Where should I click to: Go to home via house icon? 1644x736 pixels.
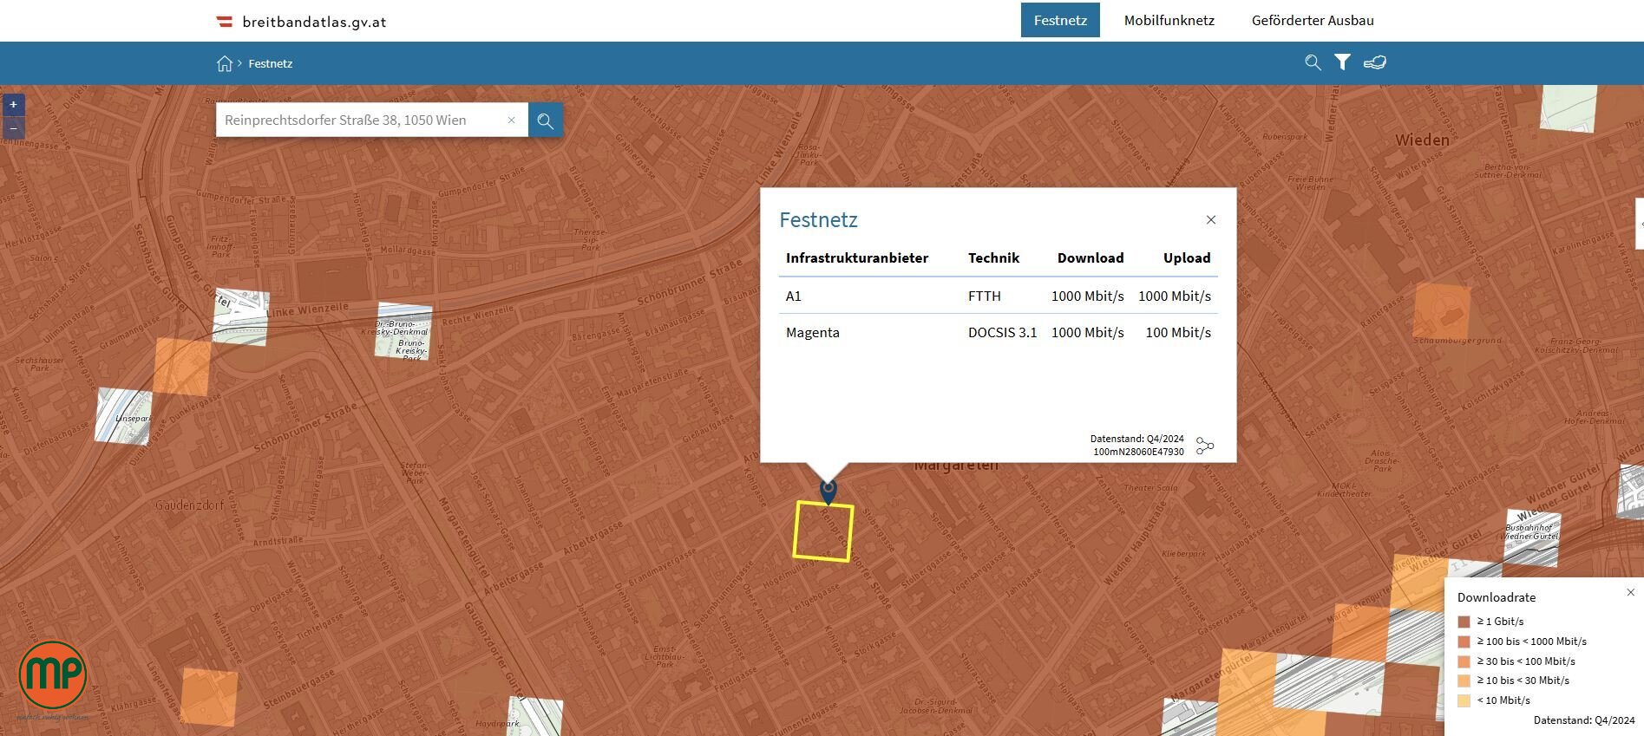pos(225,63)
